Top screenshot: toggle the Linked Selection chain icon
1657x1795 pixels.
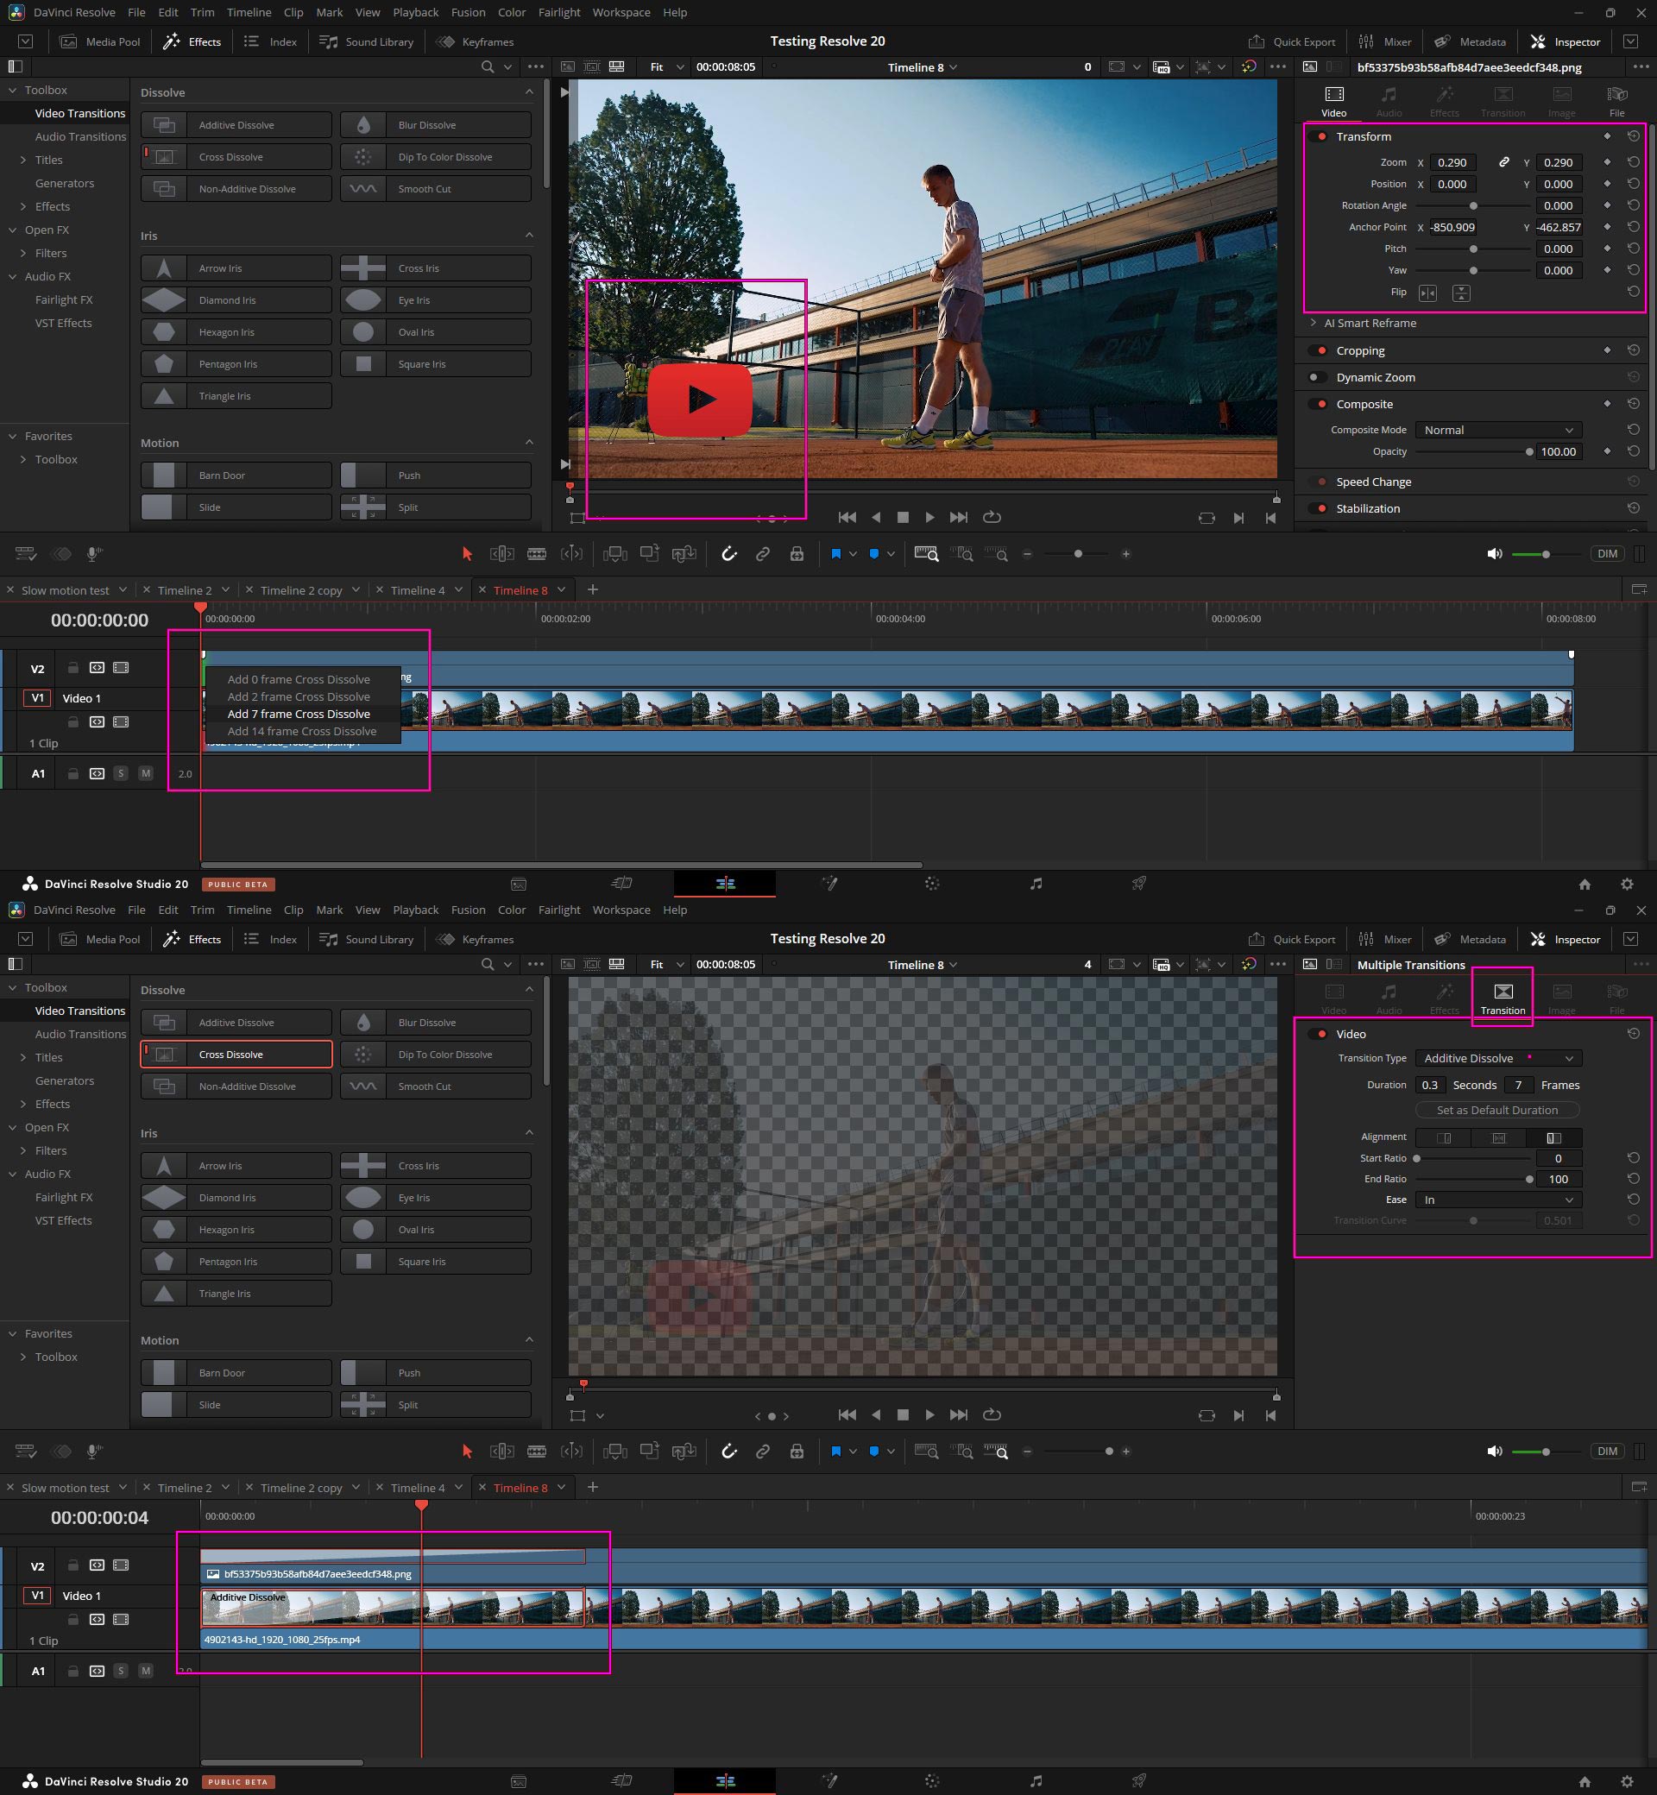point(762,554)
